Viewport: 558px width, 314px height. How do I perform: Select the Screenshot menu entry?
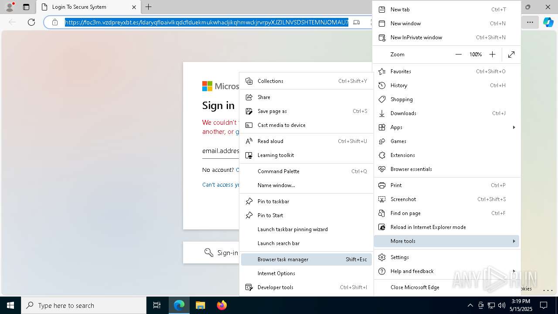(447, 199)
